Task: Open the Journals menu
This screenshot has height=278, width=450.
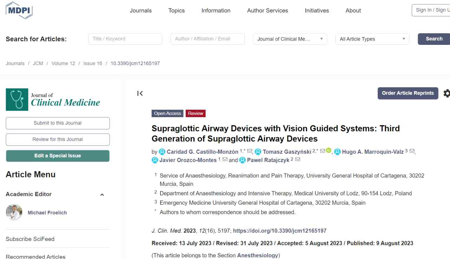Action: (x=141, y=11)
